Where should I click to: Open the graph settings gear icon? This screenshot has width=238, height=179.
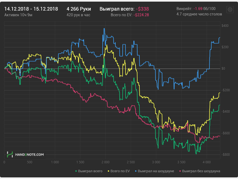tap(230, 10)
